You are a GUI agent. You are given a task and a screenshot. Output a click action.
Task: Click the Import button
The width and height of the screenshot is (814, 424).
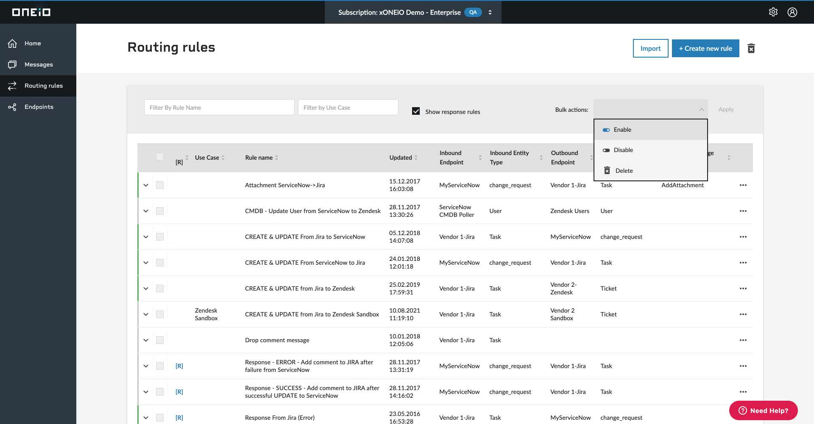point(651,48)
